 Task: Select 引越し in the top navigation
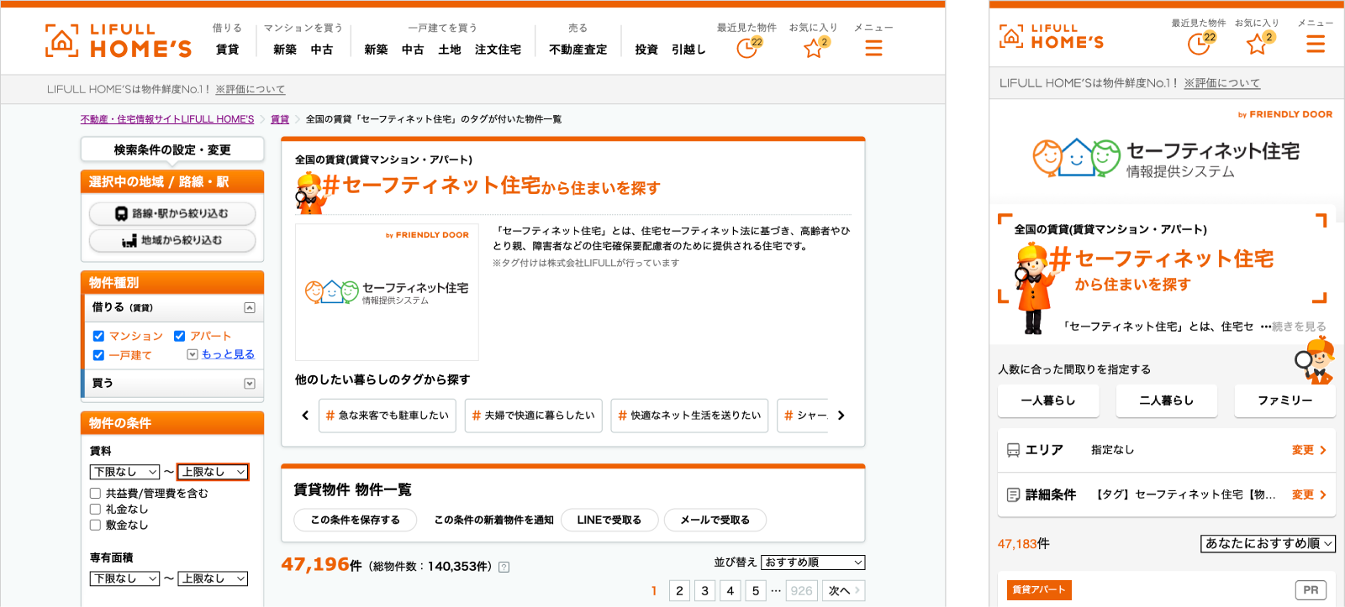688,50
